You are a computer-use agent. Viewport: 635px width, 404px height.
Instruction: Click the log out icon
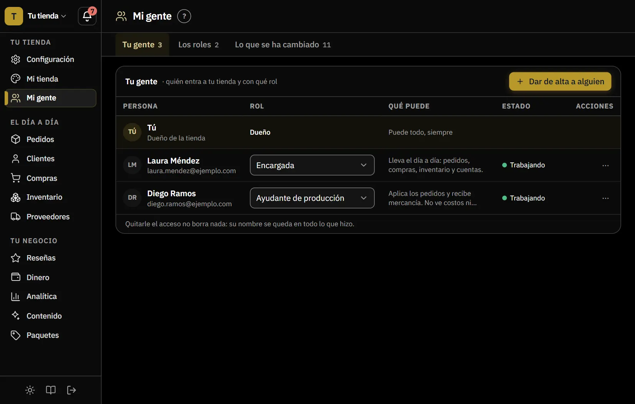pyautogui.click(x=72, y=390)
